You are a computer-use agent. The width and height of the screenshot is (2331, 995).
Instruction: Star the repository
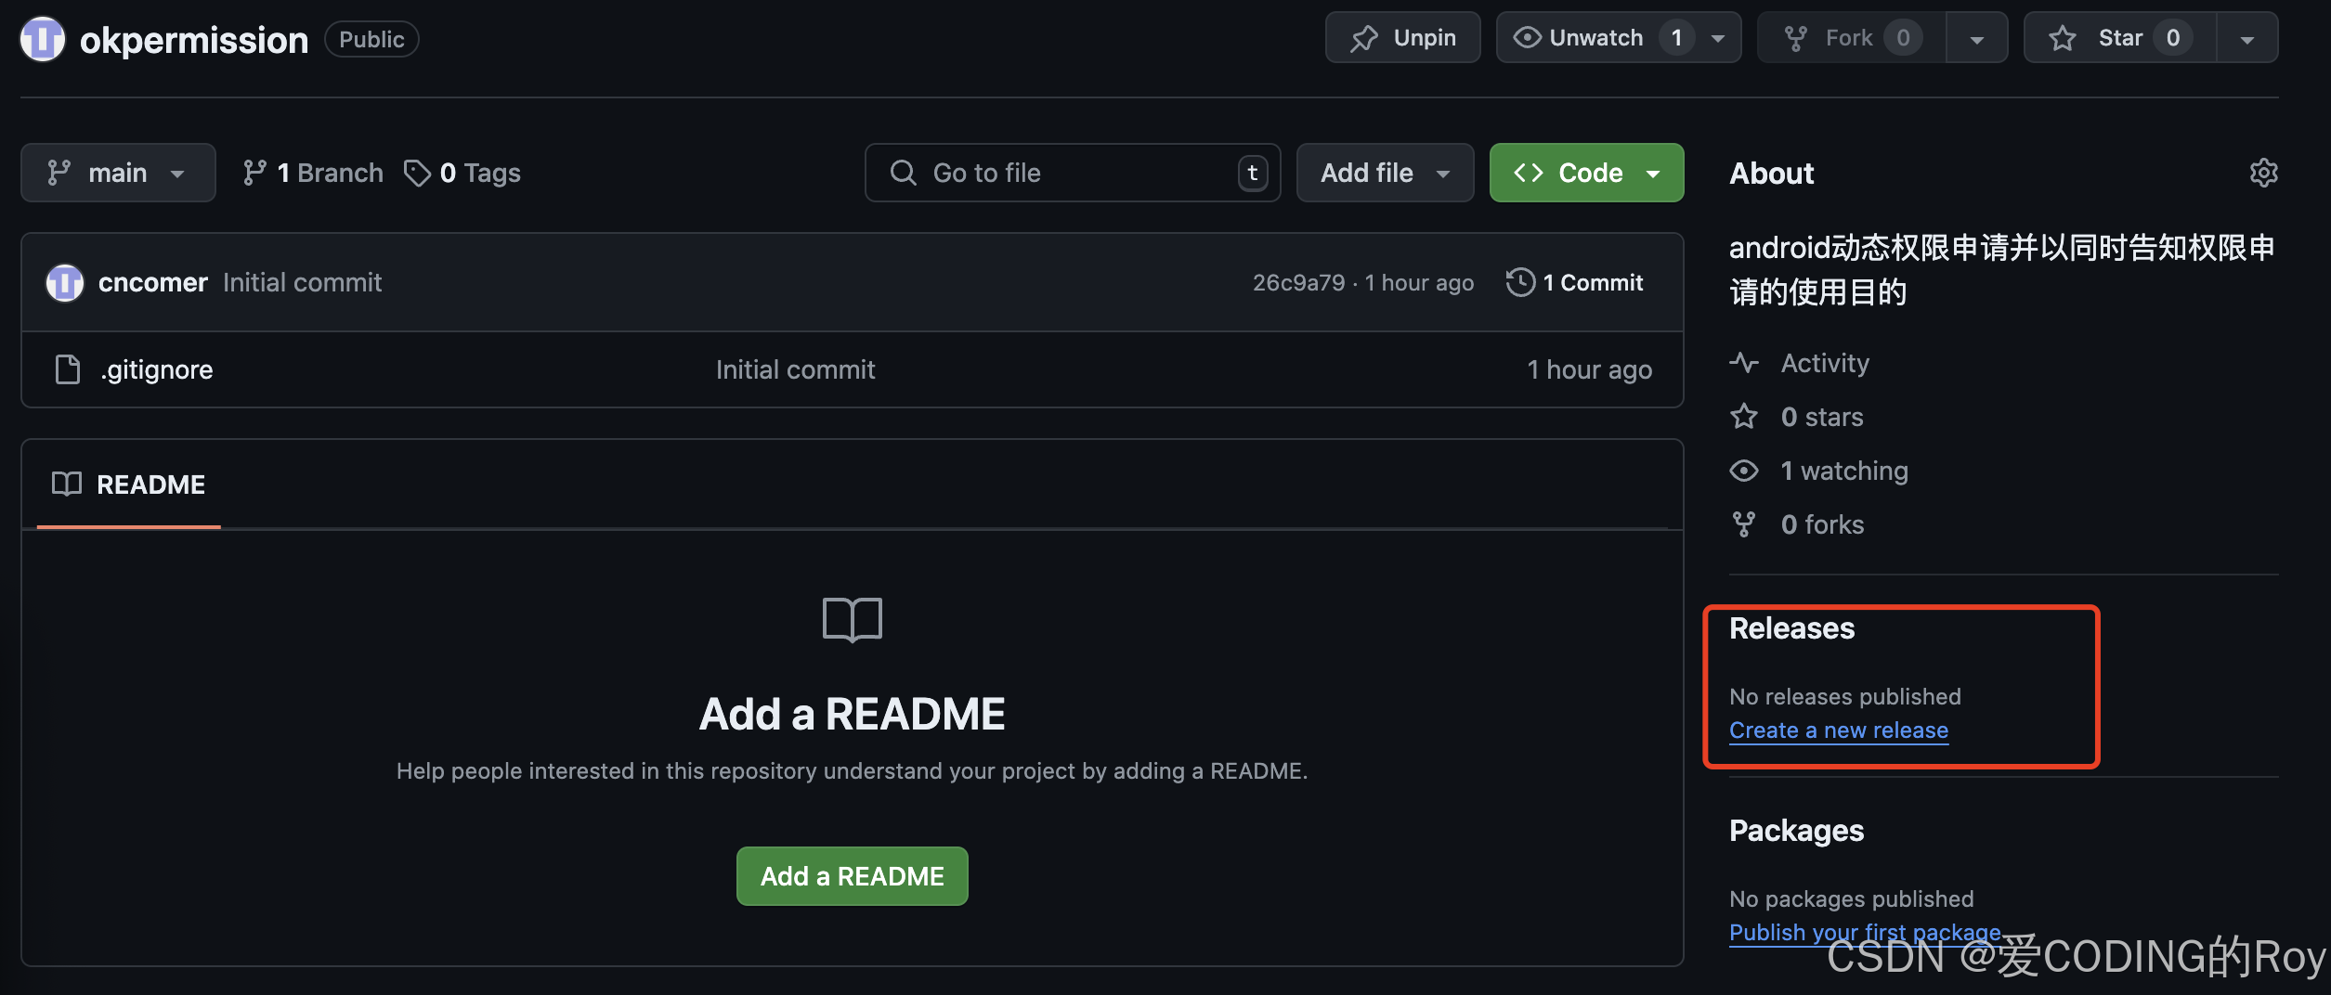(2120, 38)
